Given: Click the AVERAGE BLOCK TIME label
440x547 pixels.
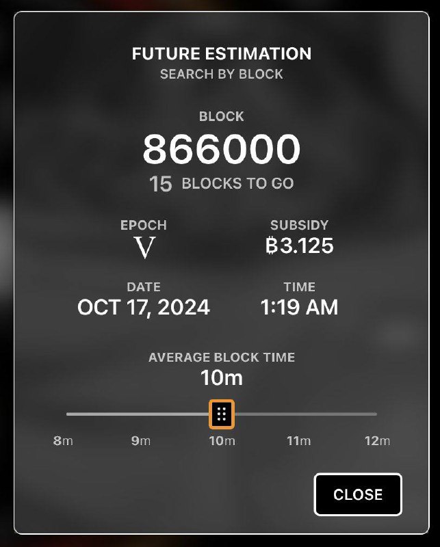Looking at the screenshot, I should coord(222,358).
